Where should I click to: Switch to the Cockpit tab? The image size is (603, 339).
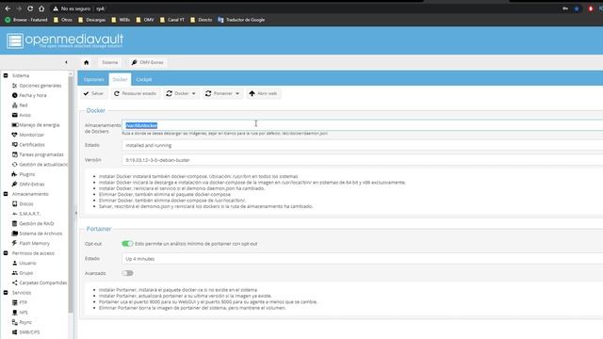click(x=144, y=79)
